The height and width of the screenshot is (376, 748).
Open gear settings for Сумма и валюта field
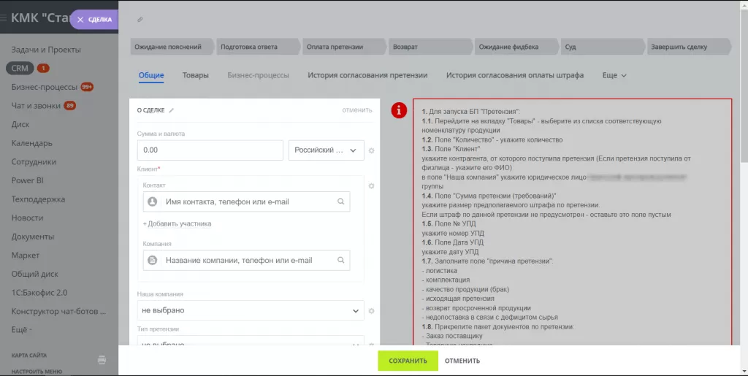[x=371, y=150]
